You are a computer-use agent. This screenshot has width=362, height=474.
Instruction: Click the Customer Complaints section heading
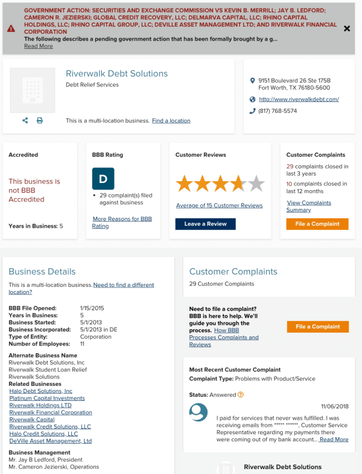tap(233, 272)
